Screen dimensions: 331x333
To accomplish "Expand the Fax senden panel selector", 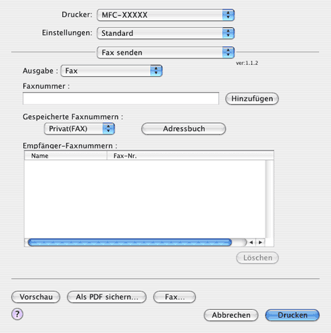I will coord(165,52).
